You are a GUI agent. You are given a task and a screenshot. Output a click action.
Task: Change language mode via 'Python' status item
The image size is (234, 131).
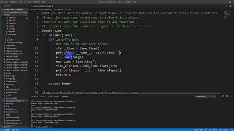pos(226,130)
